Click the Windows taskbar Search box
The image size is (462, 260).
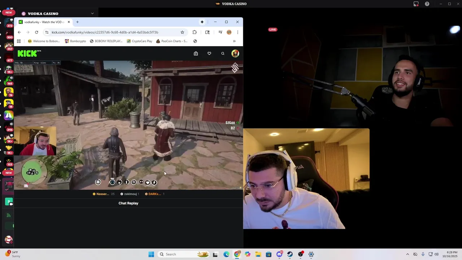184,254
